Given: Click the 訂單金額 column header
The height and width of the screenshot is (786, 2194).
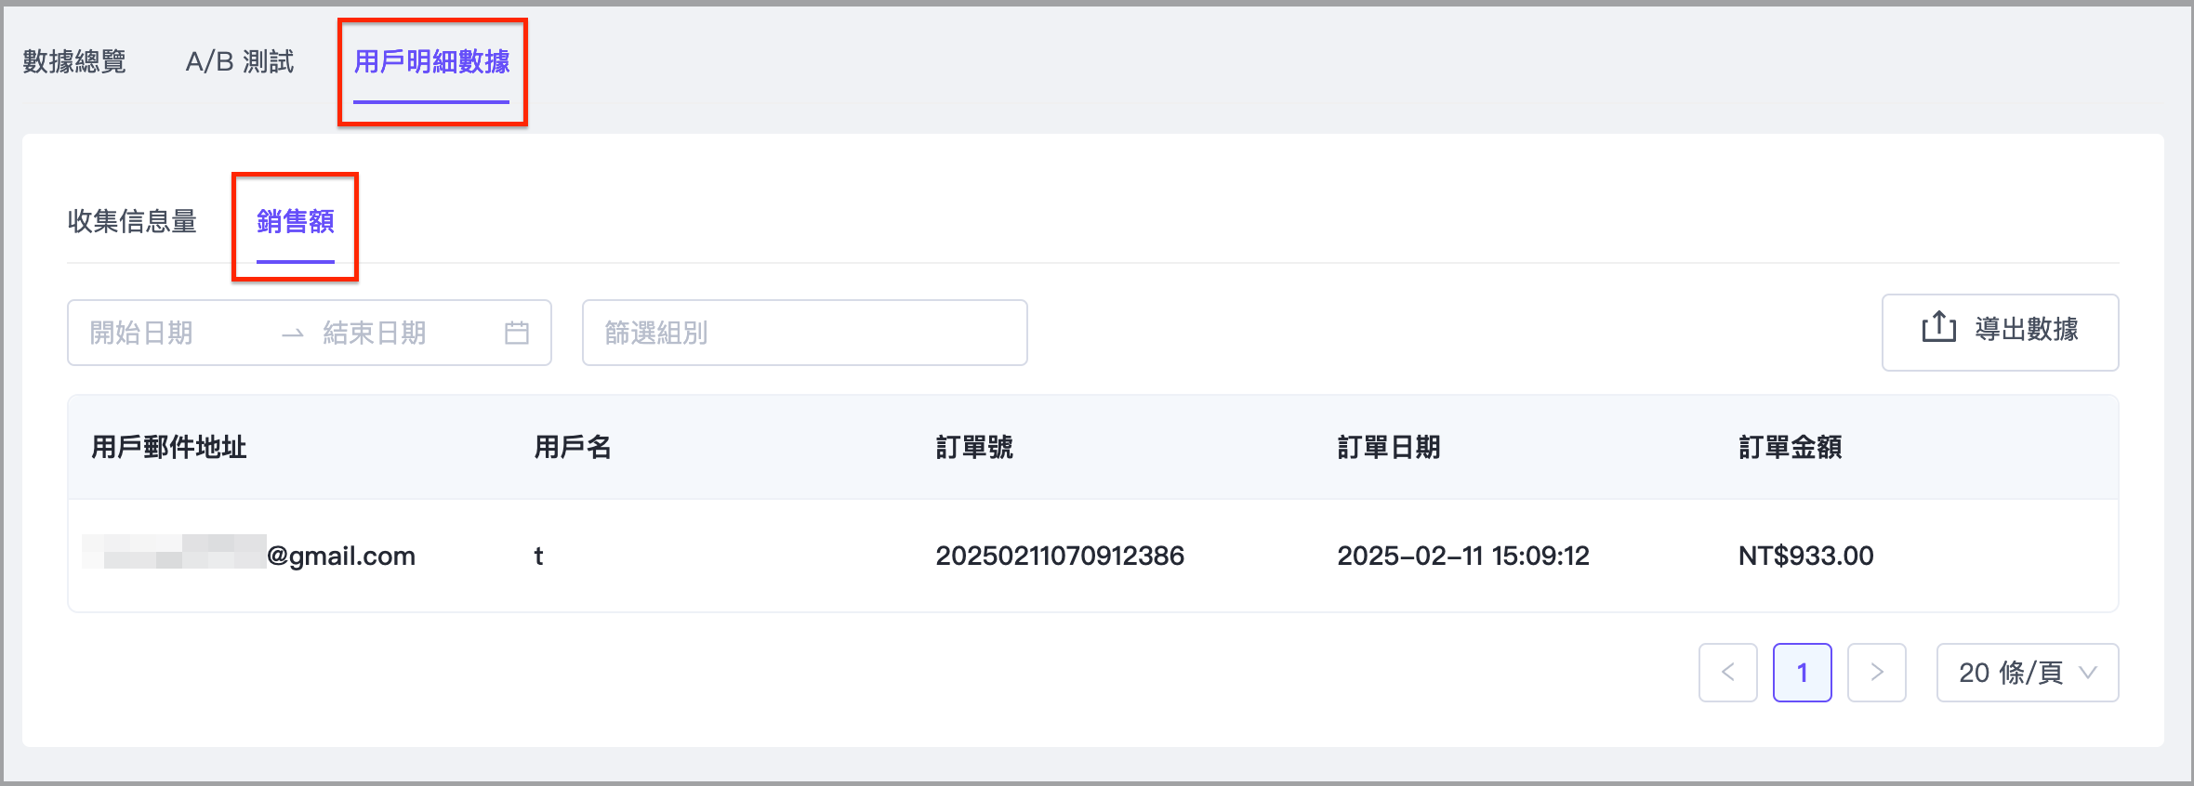Looking at the screenshot, I should (x=1790, y=447).
